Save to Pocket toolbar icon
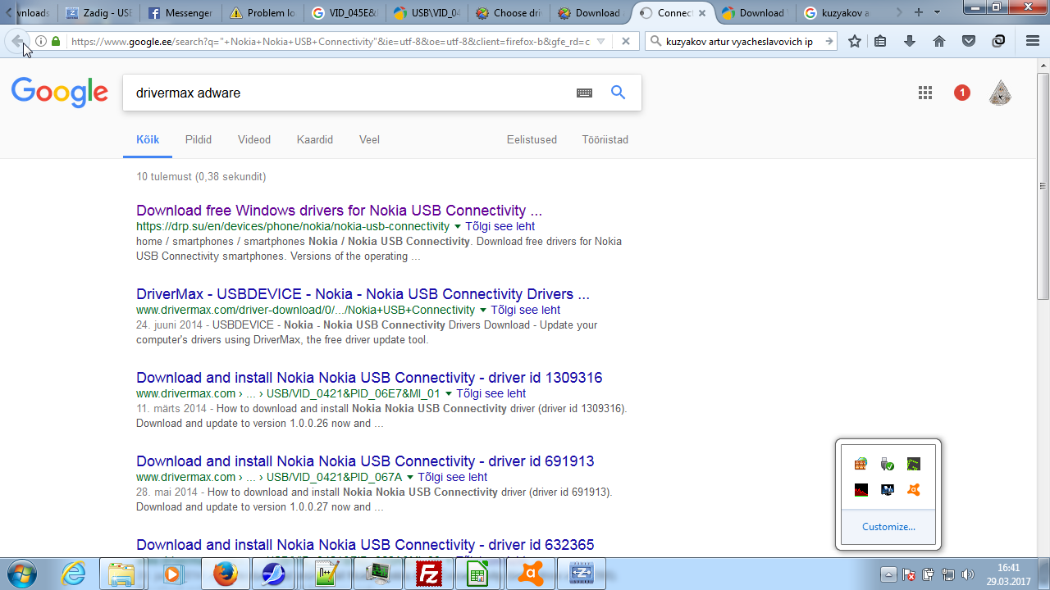Screen dimensions: 1050x590 [969, 41]
